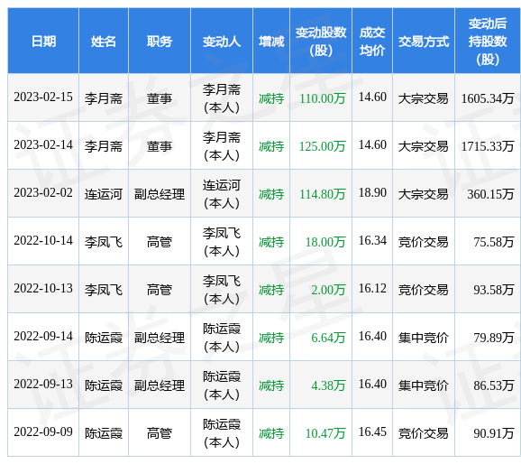
Task: Click 陈运霞 name in the 2022-09-09 row
Action: 104,433
